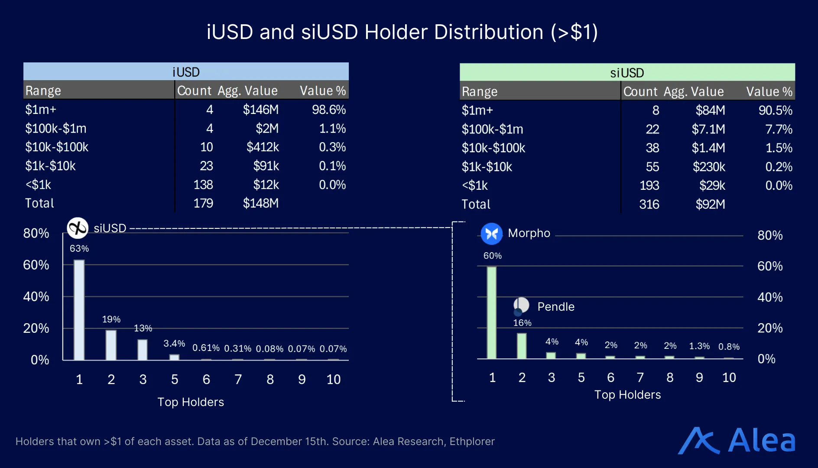This screenshot has height=468, width=818.
Task: Select the siUSD label next to infinity logo
Action: point(110,228)
